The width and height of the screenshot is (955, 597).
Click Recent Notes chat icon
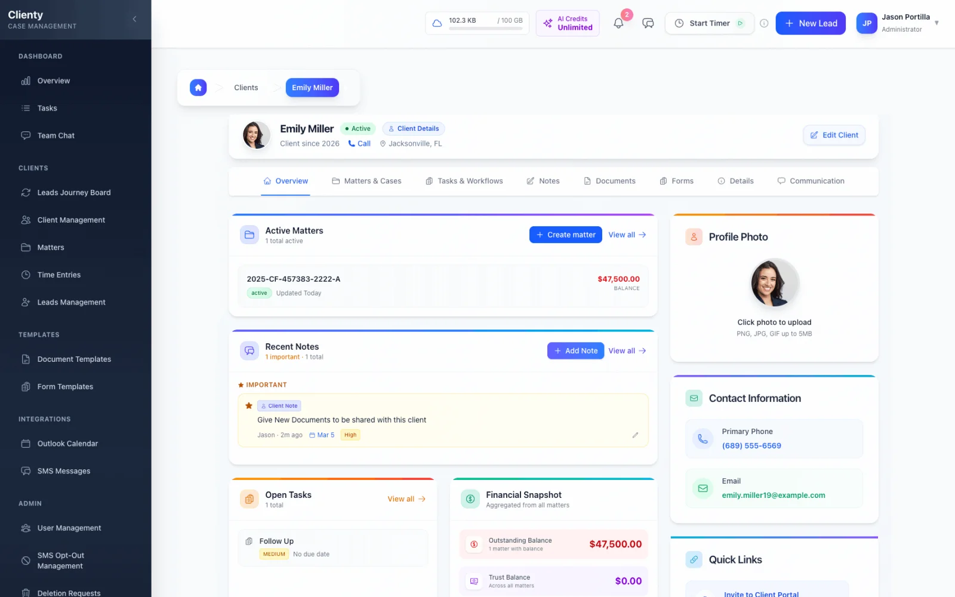249,350
